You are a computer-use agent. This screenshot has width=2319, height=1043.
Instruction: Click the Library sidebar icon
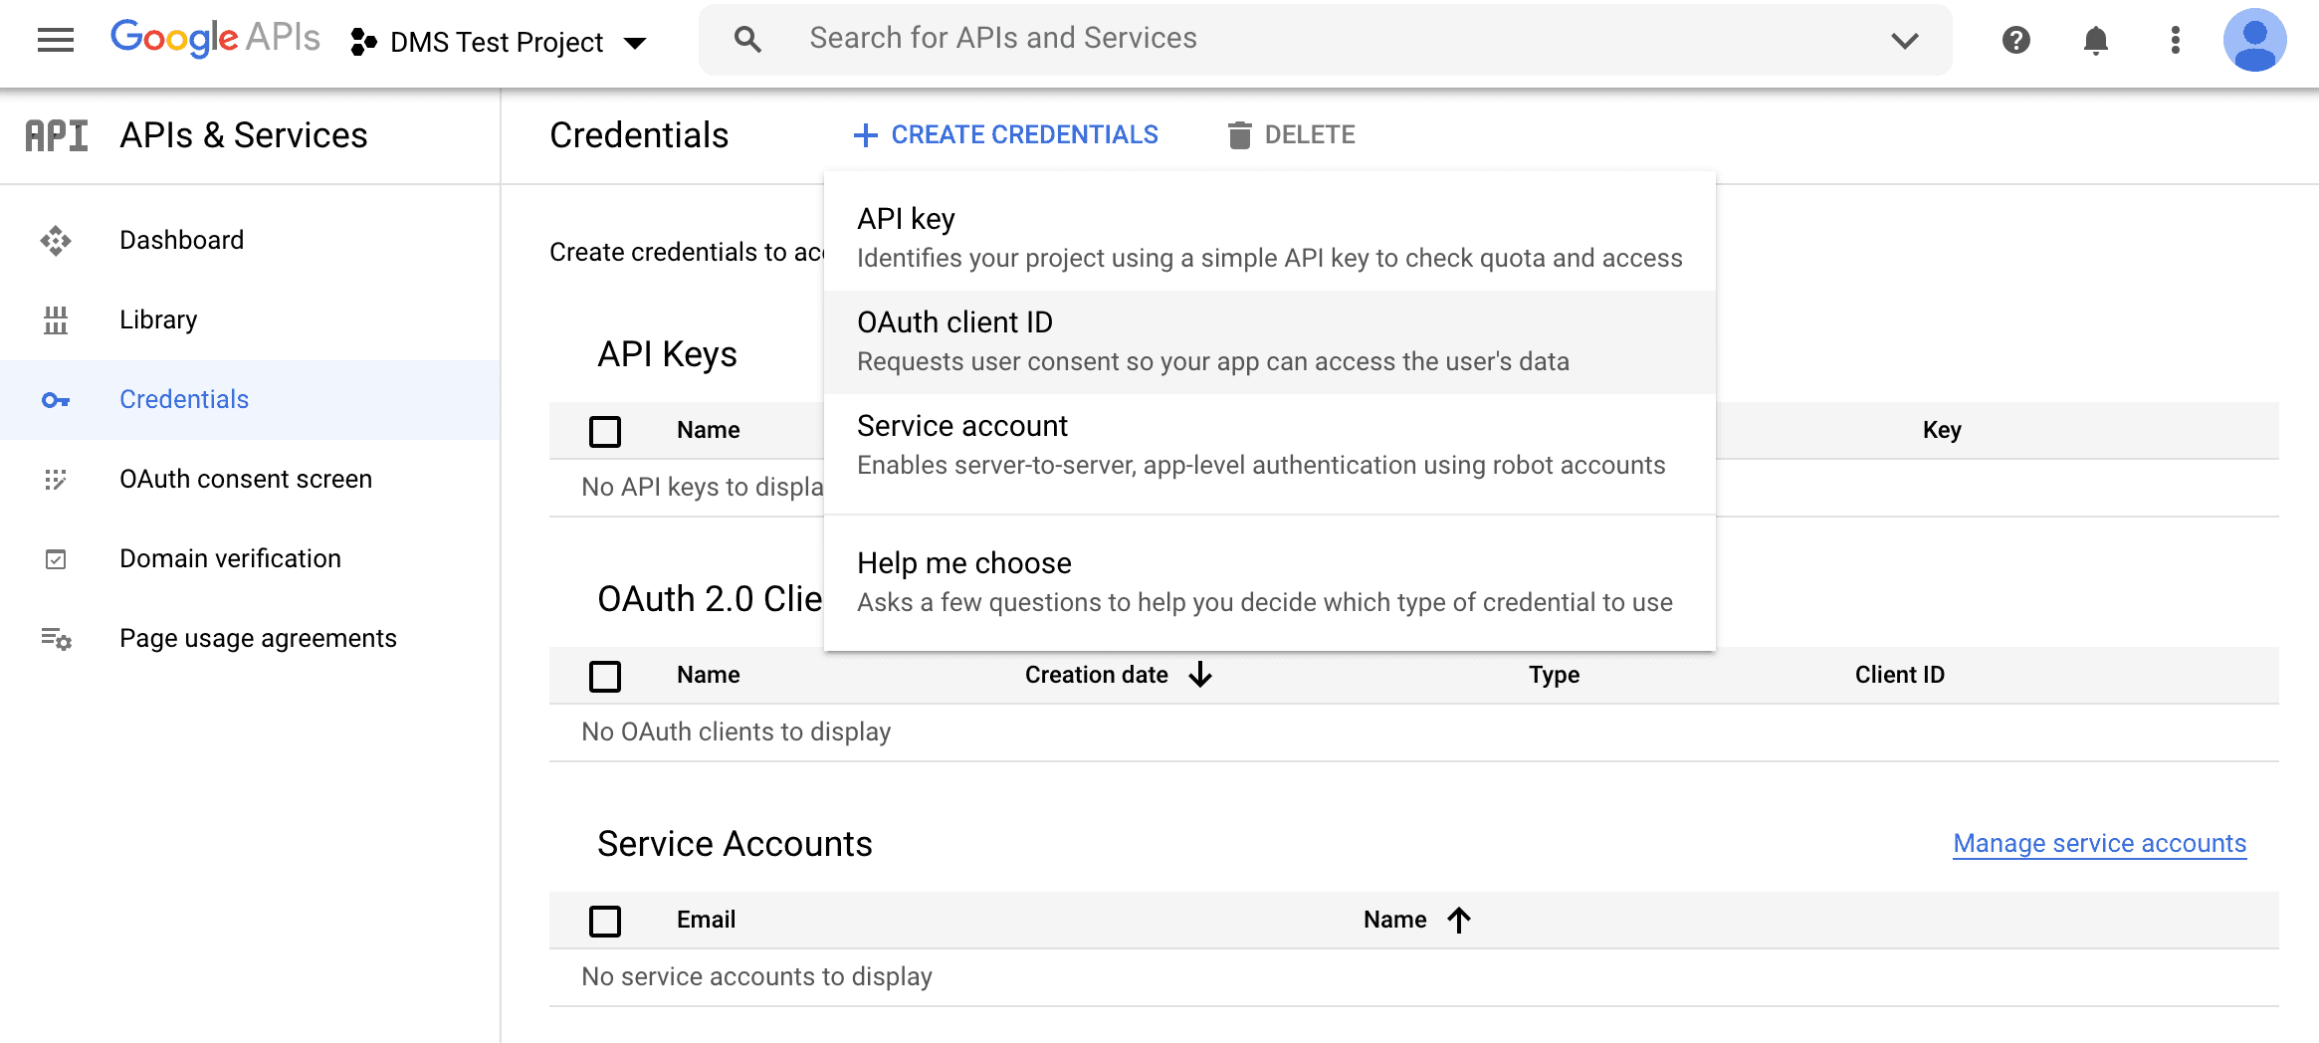56,319
